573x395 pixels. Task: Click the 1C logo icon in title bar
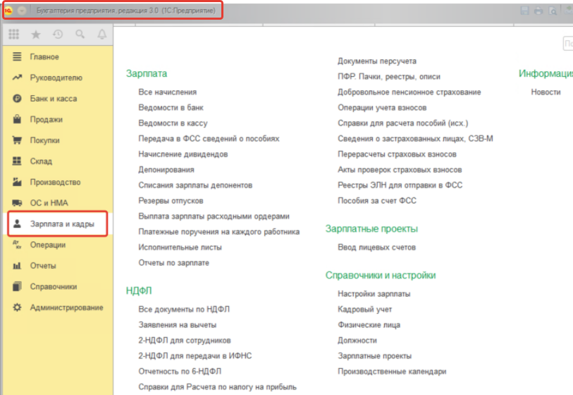8,11
